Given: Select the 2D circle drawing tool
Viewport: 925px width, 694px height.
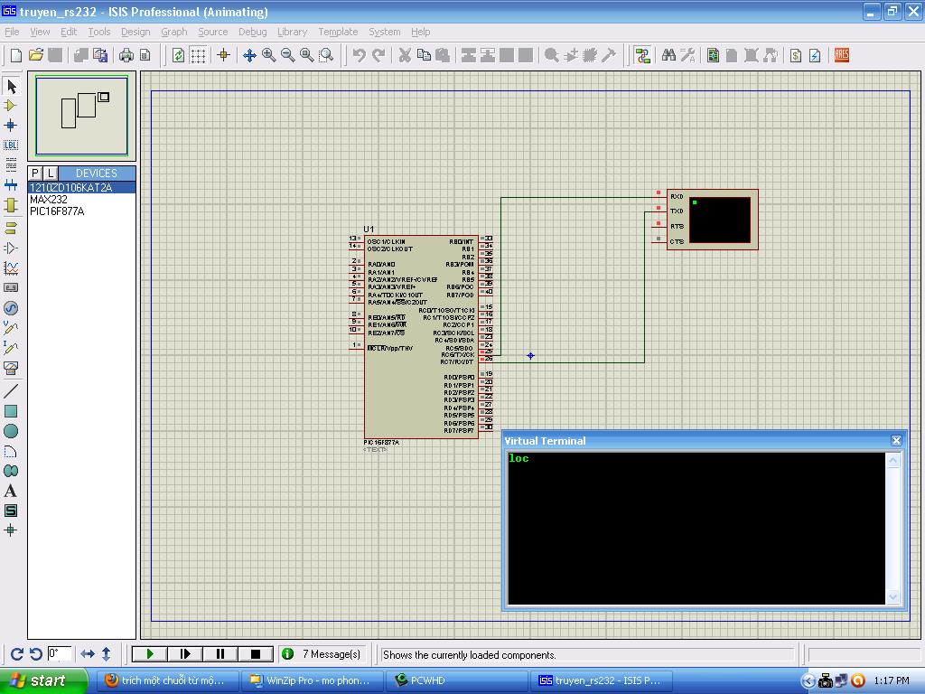Looking at the screenshot, I should pos(11,431).
